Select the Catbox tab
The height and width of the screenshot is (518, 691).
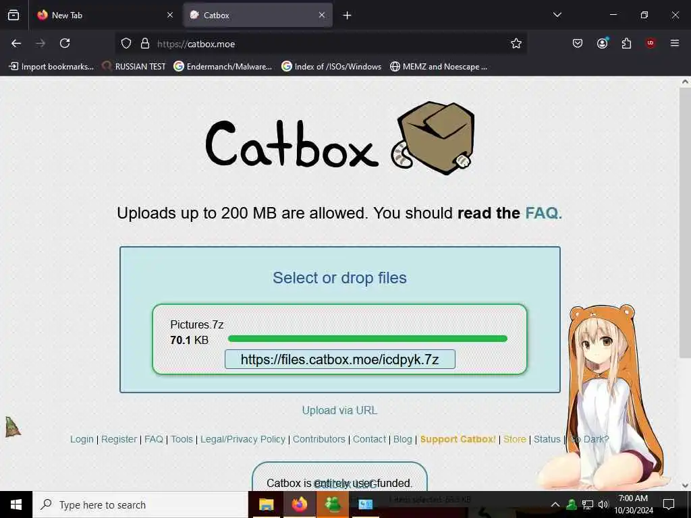[x=258, y=15]
